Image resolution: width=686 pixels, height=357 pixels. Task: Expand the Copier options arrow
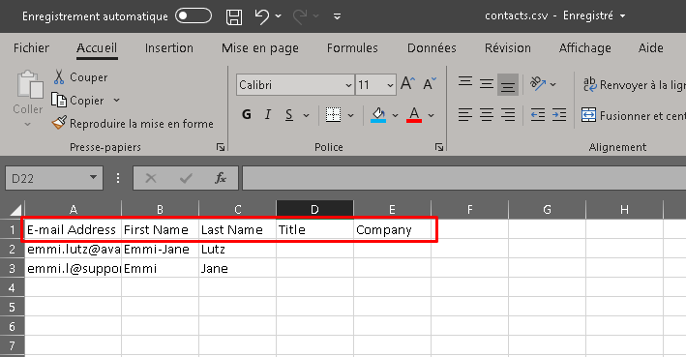click(116, 101)
